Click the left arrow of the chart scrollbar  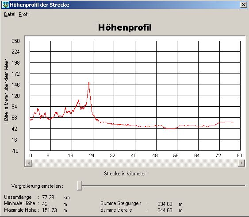coord(29,163)
